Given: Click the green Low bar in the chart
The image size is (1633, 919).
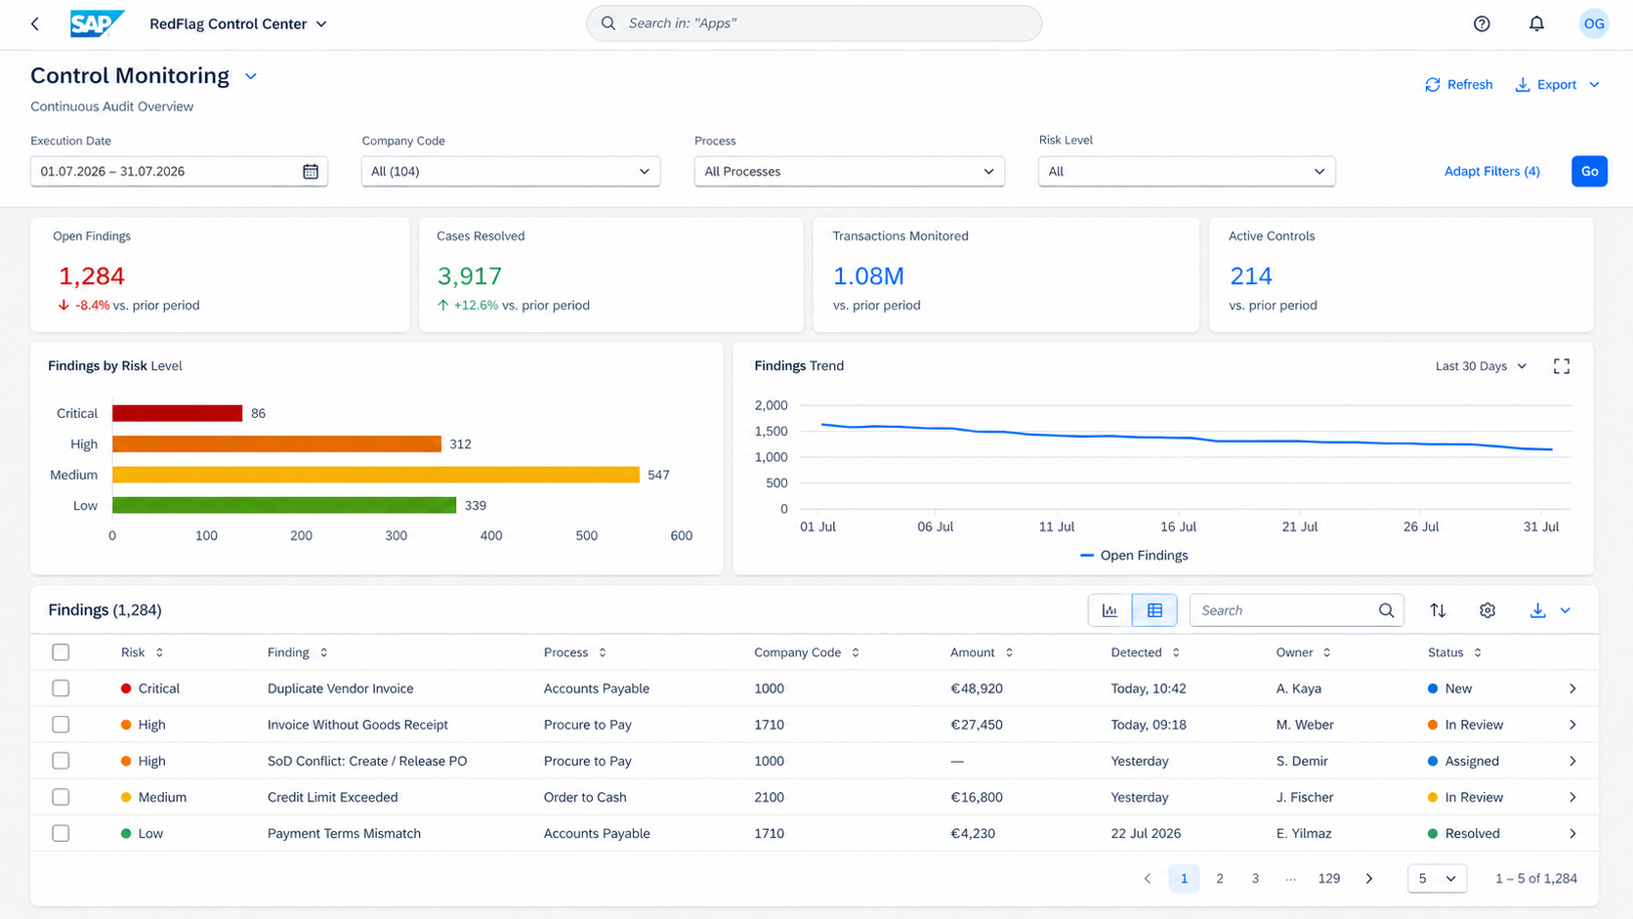Looking at the screenshot, I should 284,505.
